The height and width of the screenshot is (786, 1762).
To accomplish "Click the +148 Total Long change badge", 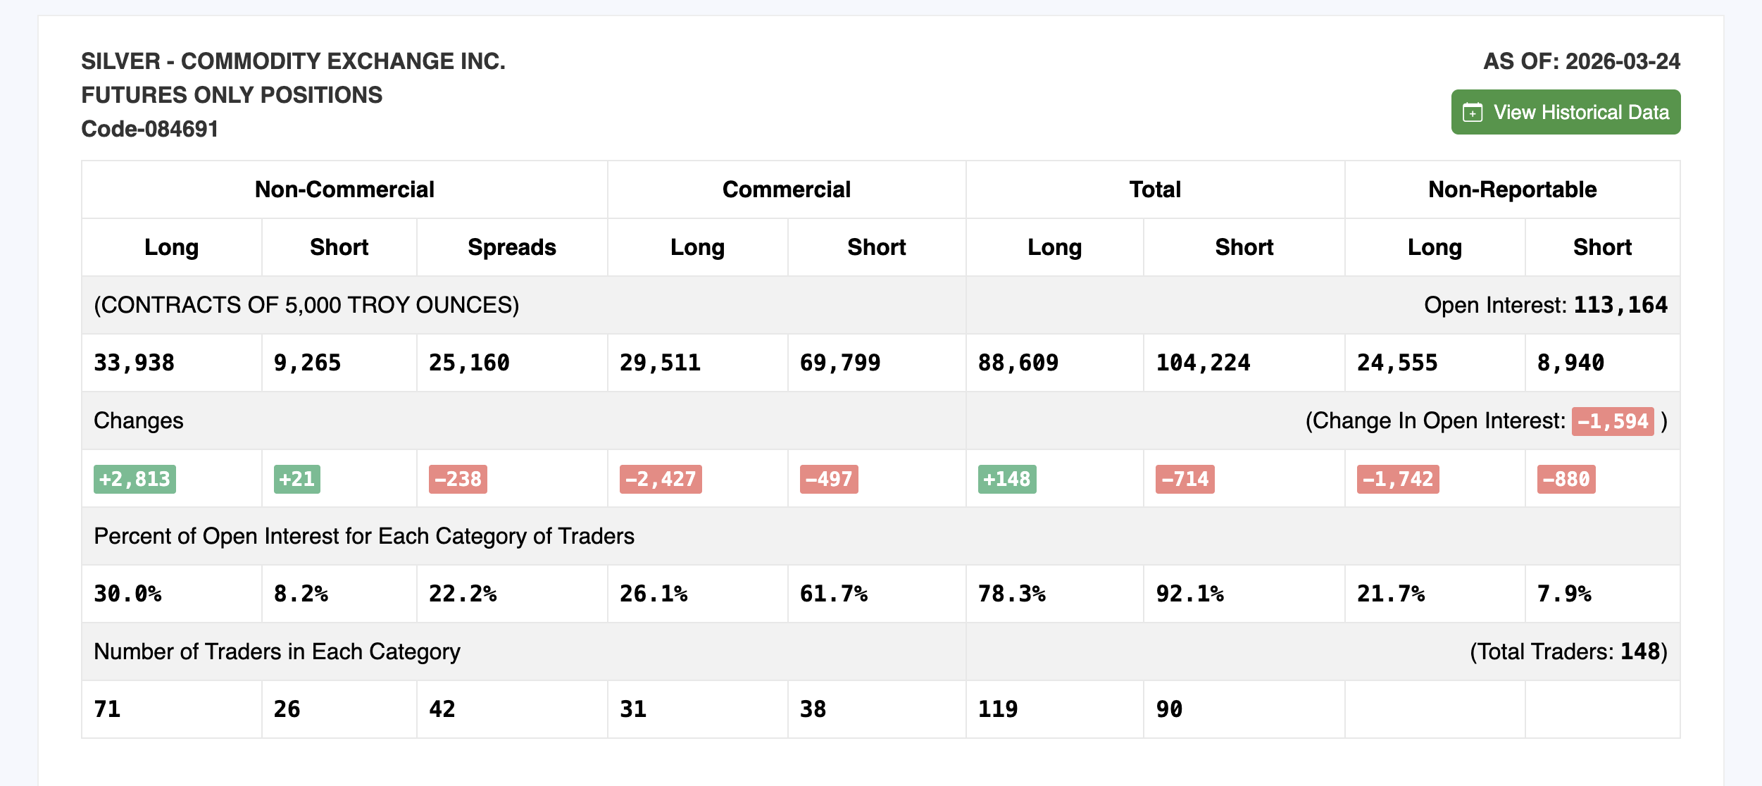I will [1006, 479].
